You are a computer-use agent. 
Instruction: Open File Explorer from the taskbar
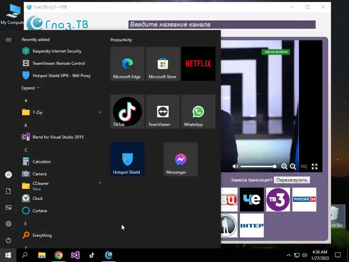(42, 255)
